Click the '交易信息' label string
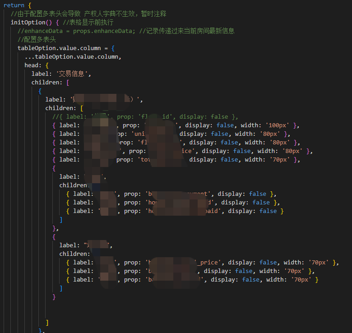The height and width of the screenshot is (333, 352). (x=74, y=74)
